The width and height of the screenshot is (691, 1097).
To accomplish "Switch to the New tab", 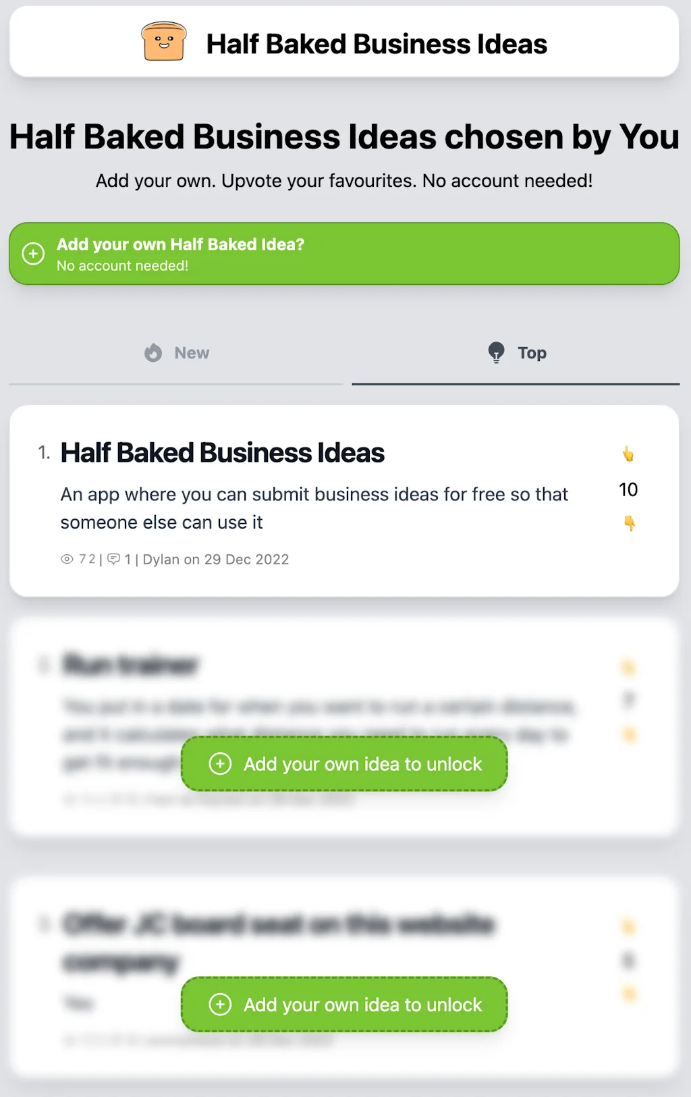I will (175, 352).
